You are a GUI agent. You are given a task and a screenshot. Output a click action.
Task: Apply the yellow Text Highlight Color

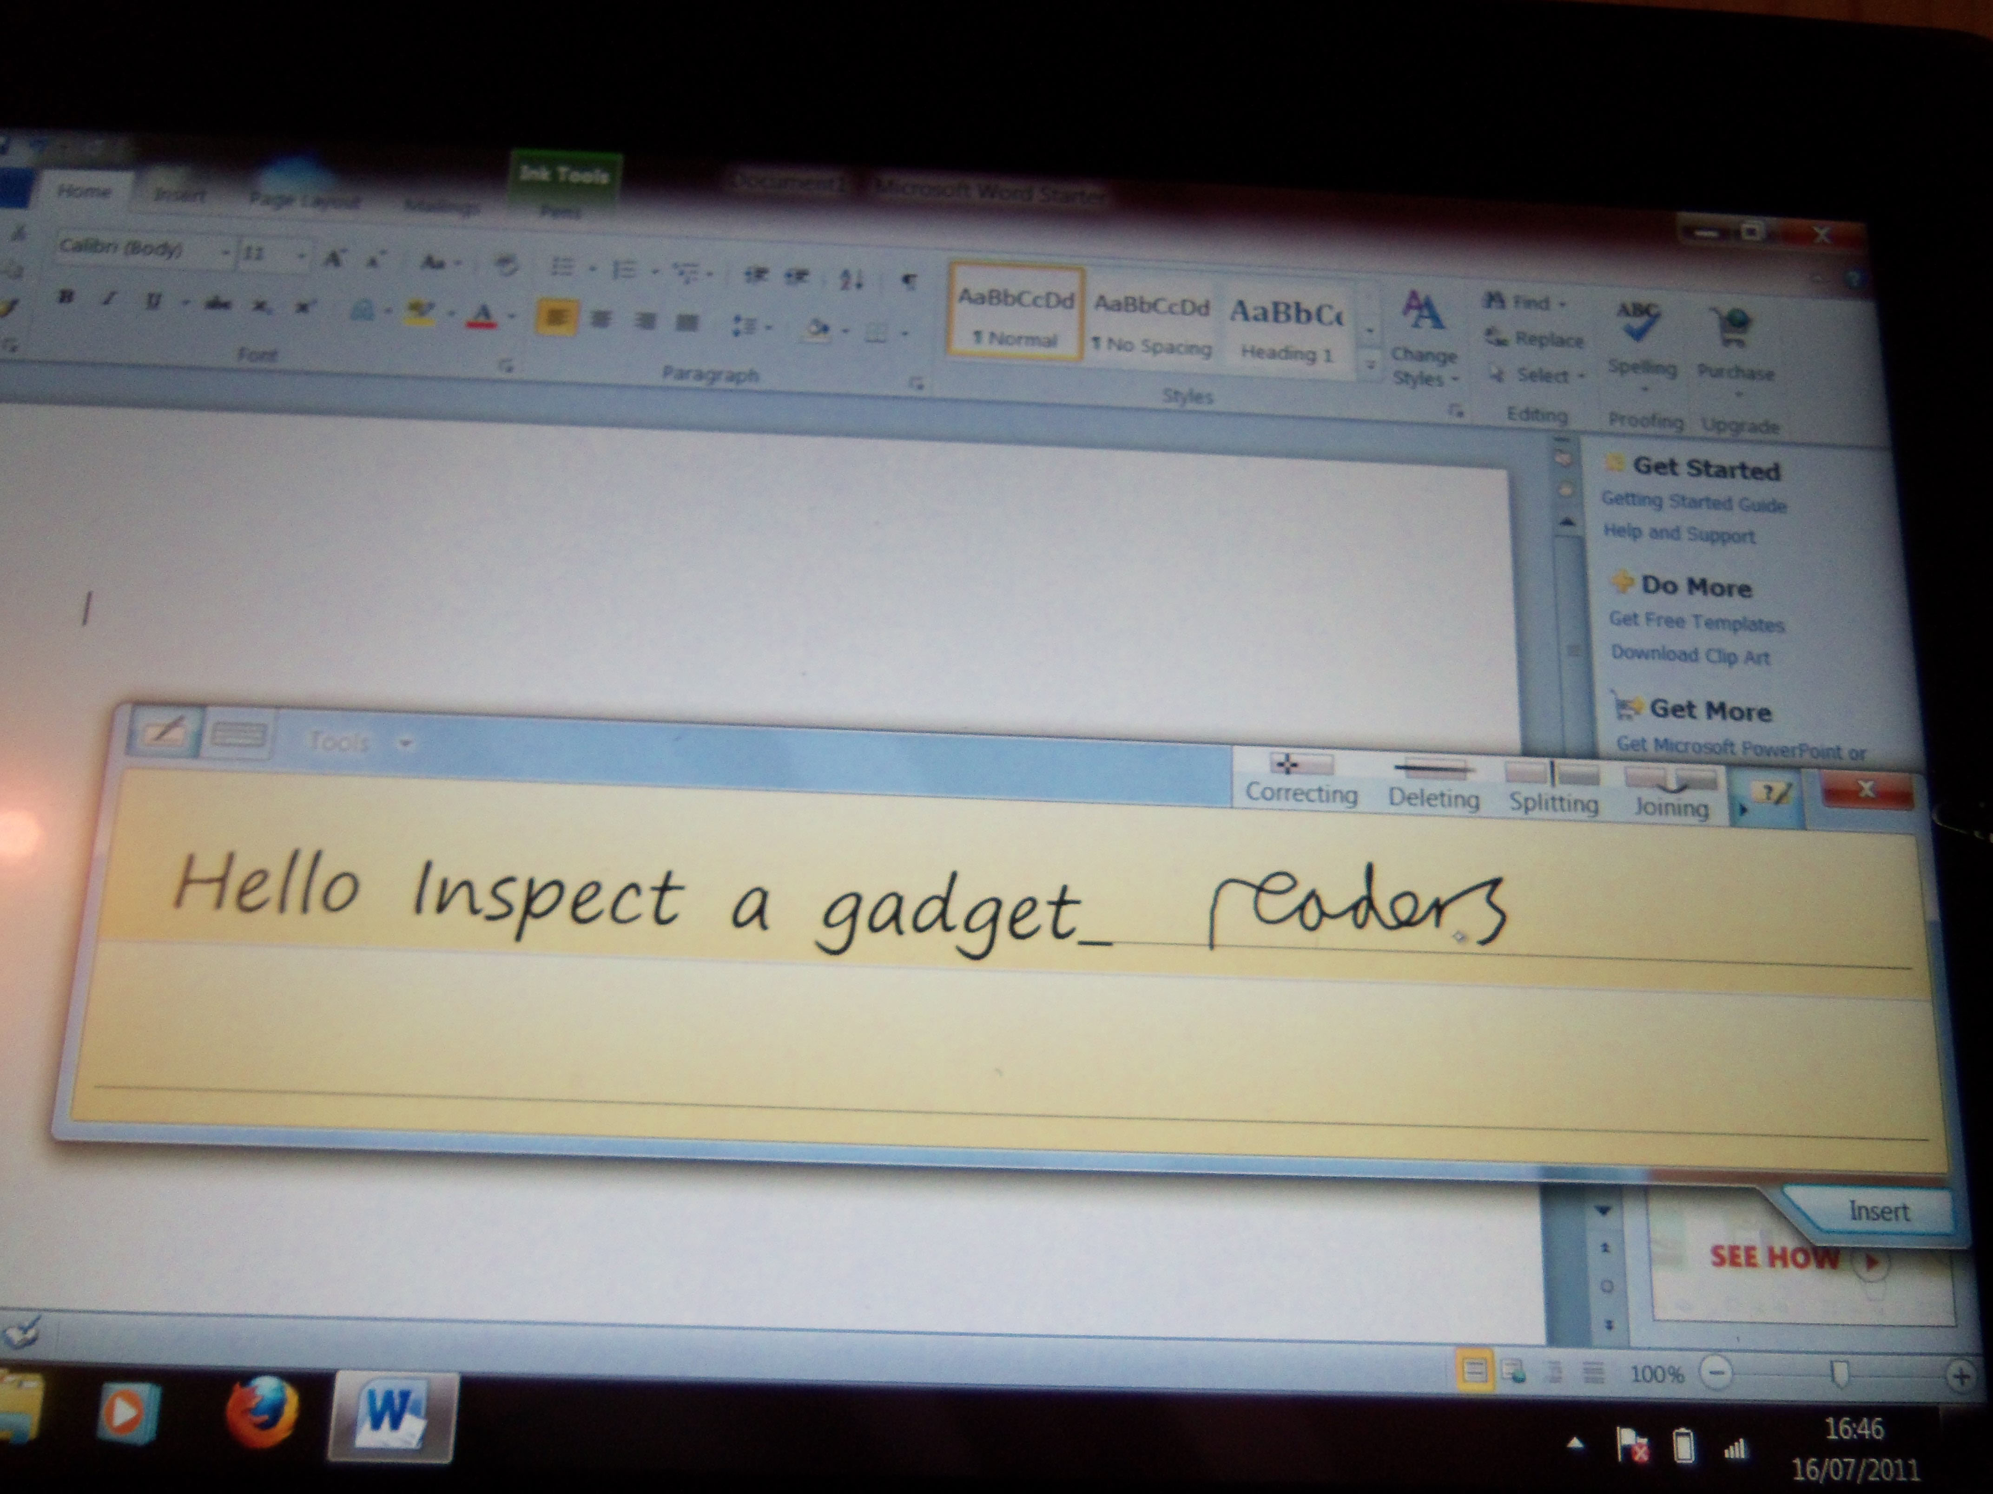click(419, 313)
